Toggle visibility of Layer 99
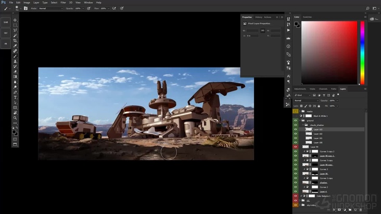The height and width of the screenshot is (214, 381). [296, 147]
